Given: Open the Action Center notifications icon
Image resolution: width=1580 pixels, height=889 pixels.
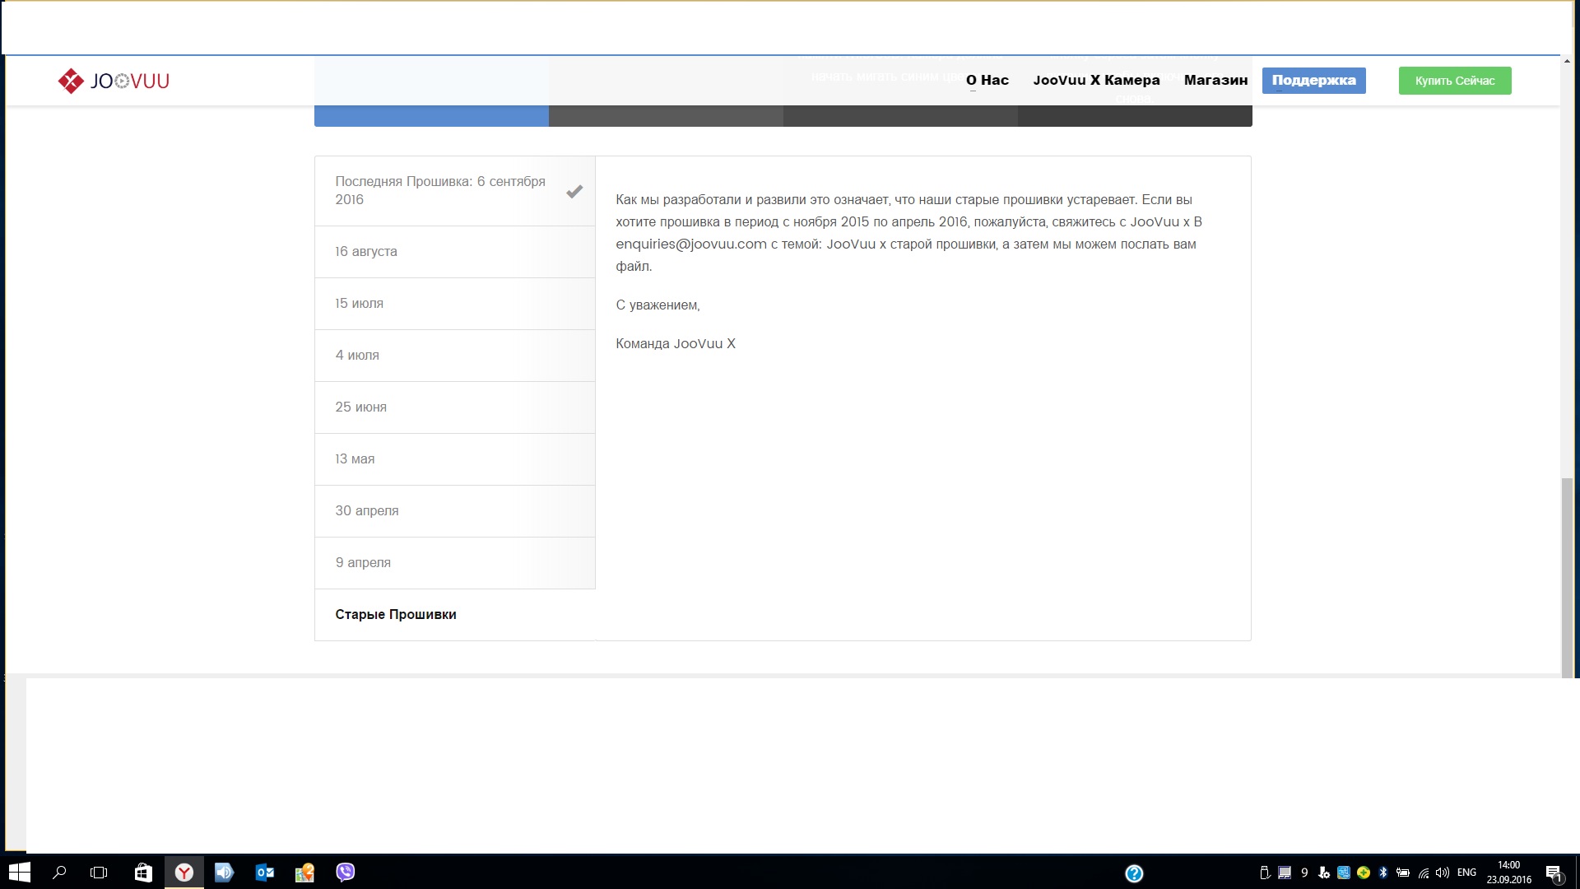Looking at the screenshot, I should pyautogui.click(x=1554, y=873).
